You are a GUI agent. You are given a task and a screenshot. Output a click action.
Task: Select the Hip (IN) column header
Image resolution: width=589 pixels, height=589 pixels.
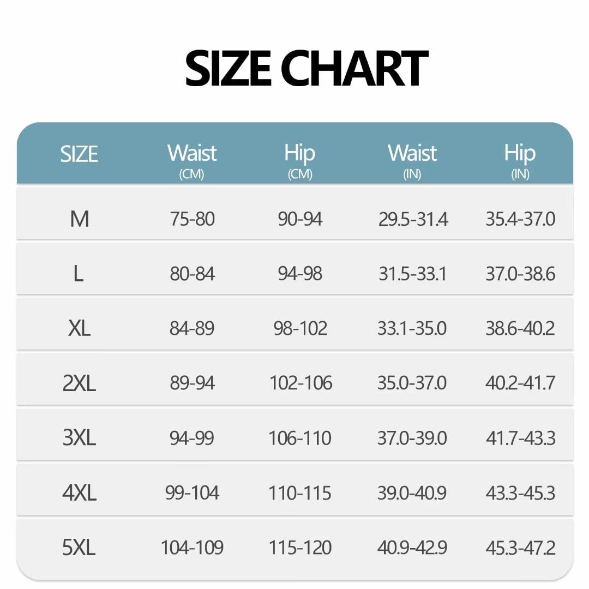pos(520,158)
